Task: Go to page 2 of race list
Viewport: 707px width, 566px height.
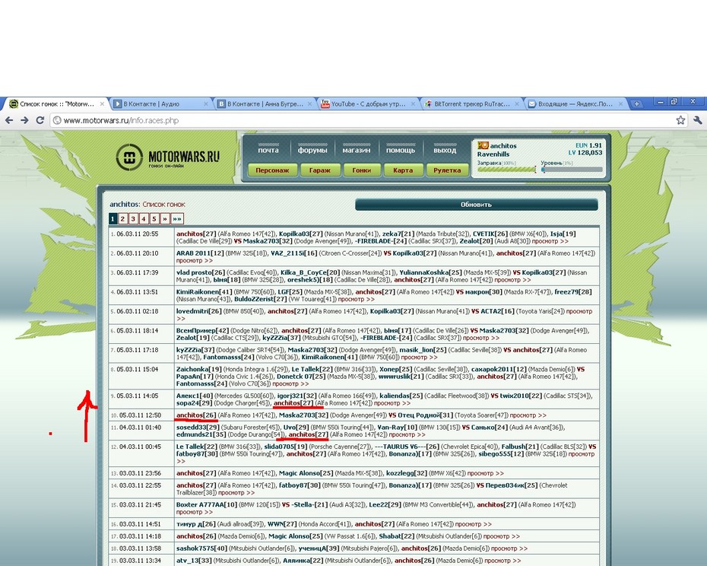Action: [x=122, y=219]
